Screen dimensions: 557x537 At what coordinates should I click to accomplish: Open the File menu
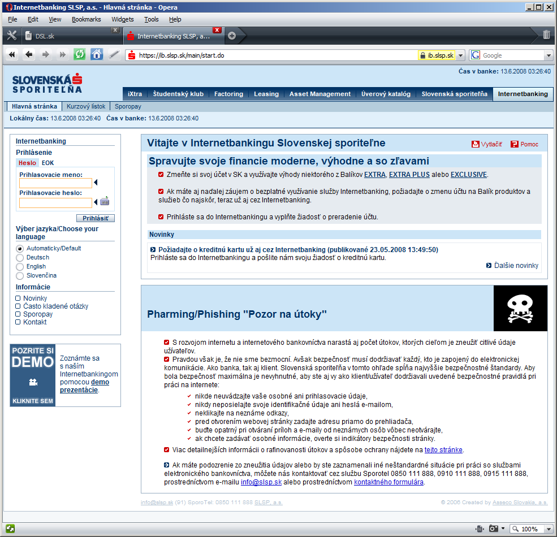12,19
